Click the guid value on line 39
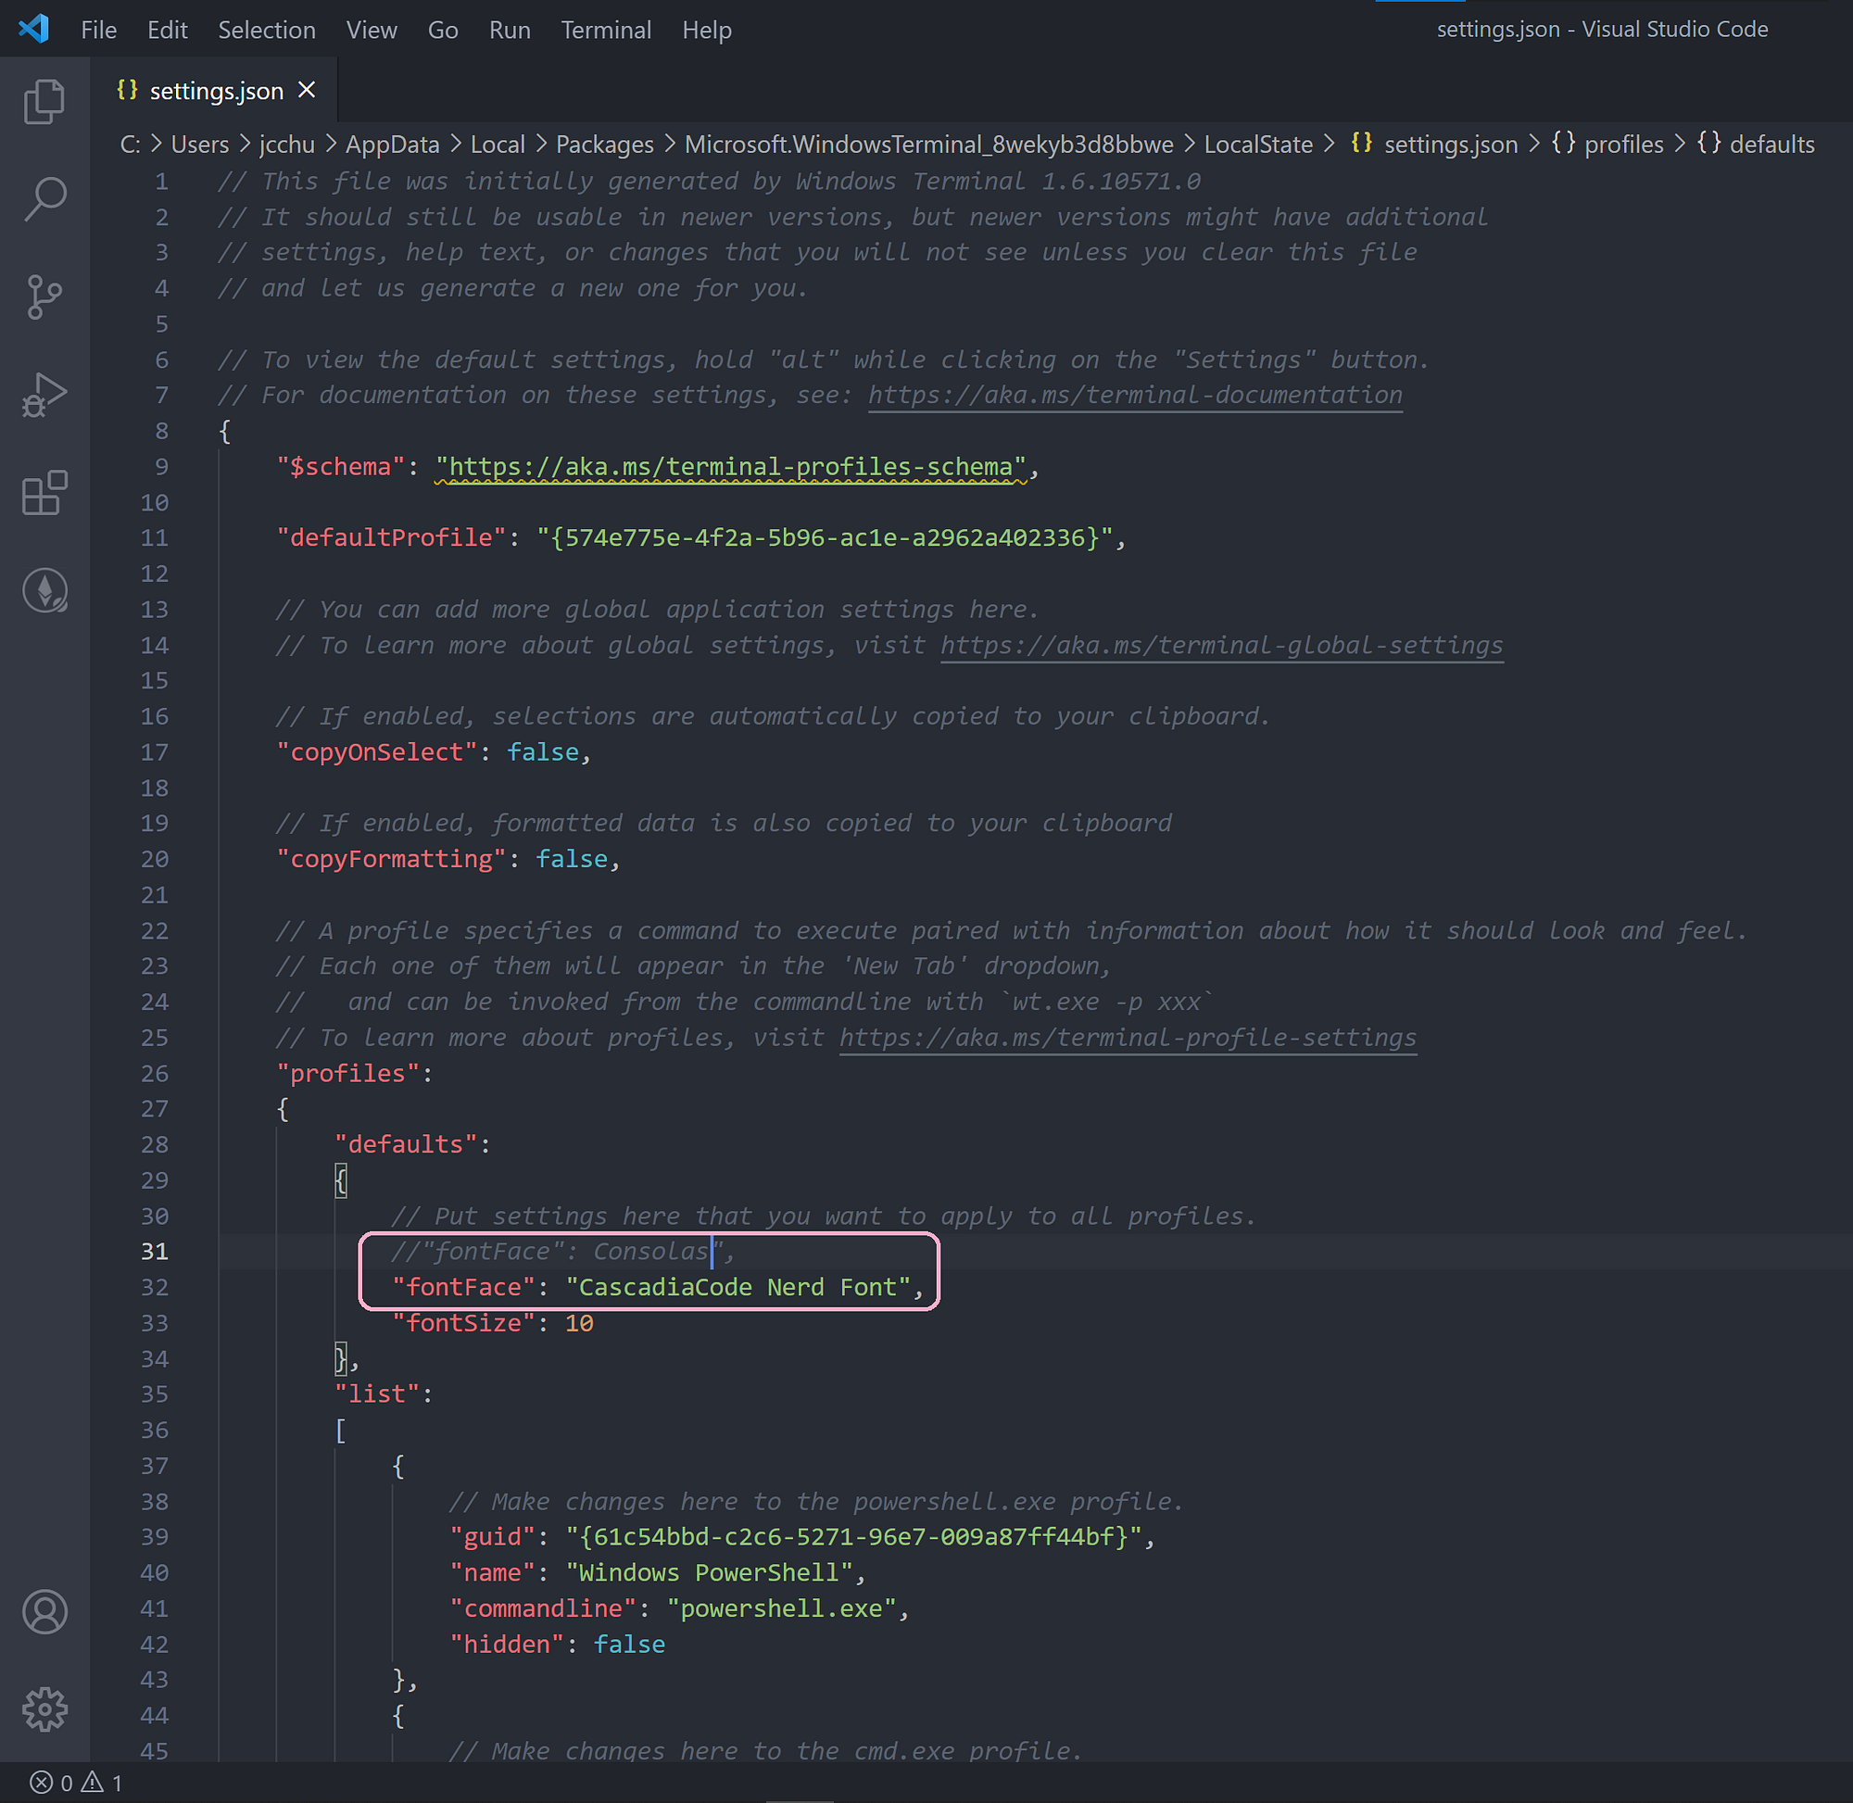The image size is (1853, 1803). point(853,1536)
